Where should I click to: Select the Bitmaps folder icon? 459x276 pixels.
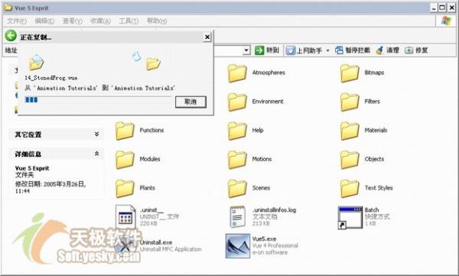coord(350,73)
